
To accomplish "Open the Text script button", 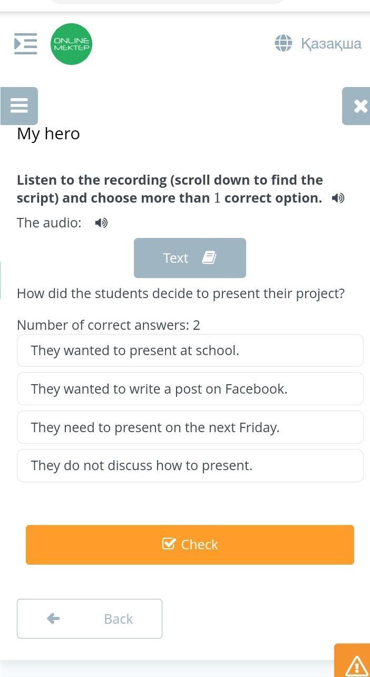I will (x=190, y=258).
